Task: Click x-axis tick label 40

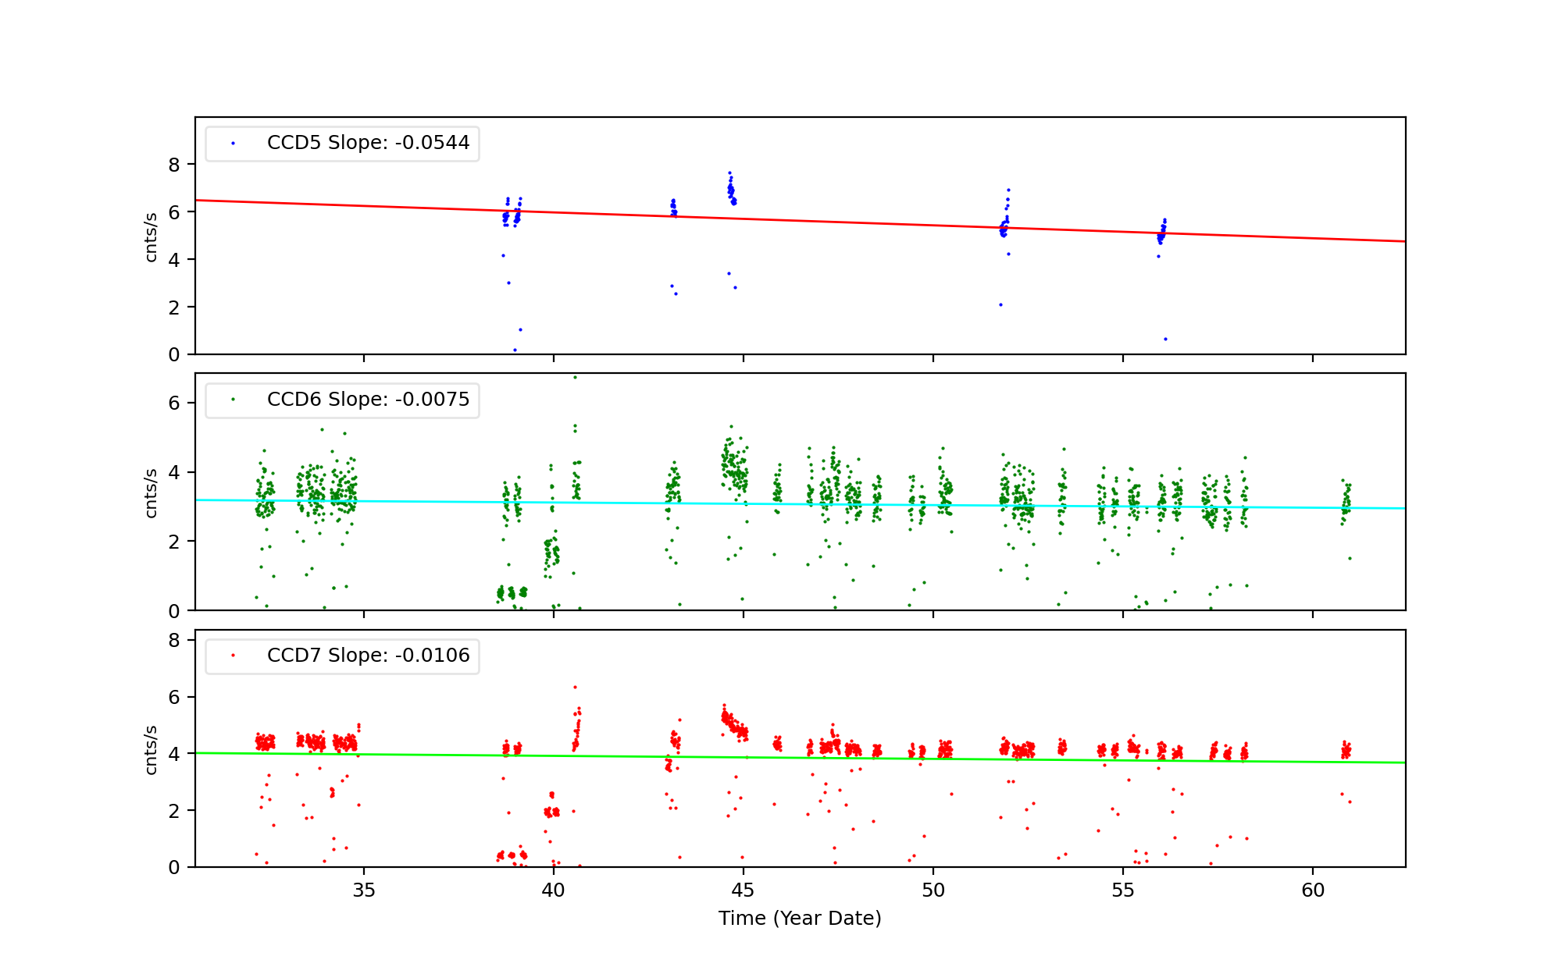Action: [x=554, y=890]
